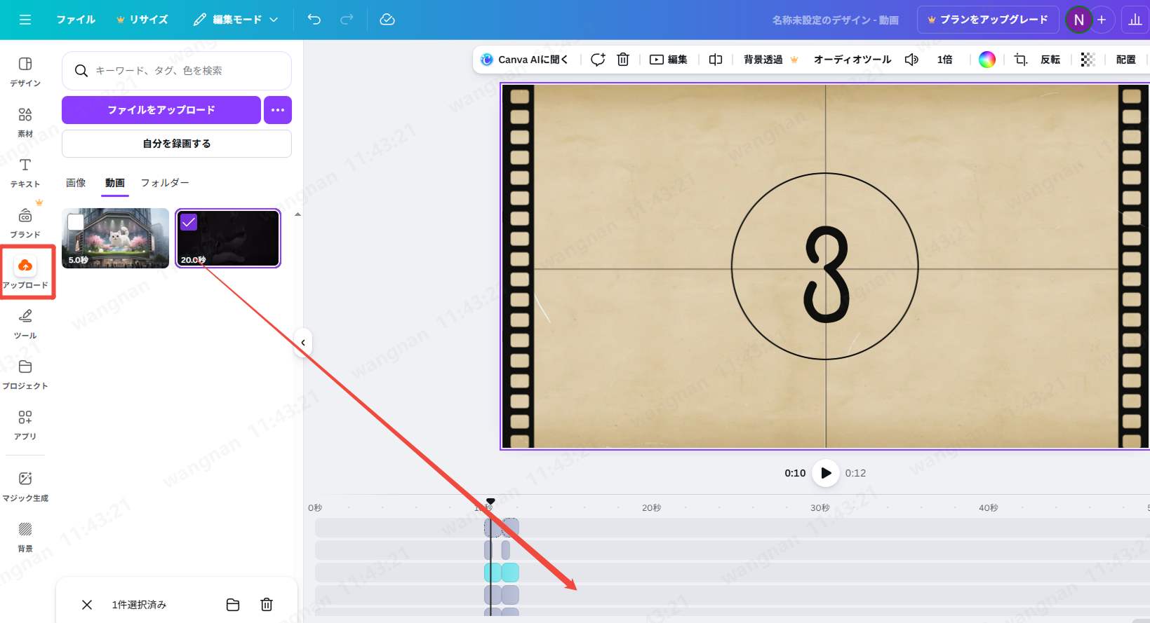Delete element using toolbar trash icon
The height and width of the screenshot is (623, 1150).
click(x=623, y=60)
